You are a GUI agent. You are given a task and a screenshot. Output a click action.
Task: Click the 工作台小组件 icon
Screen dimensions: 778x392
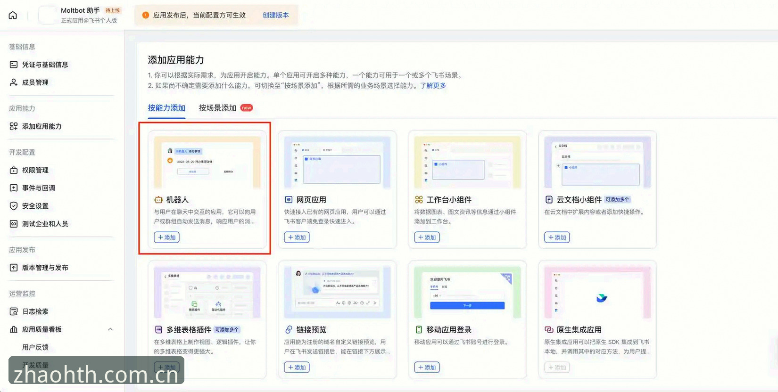pos(419,200)
